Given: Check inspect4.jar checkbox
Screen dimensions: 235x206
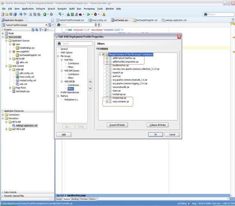Looking at the screenshot, I should [x=107, y=72].
